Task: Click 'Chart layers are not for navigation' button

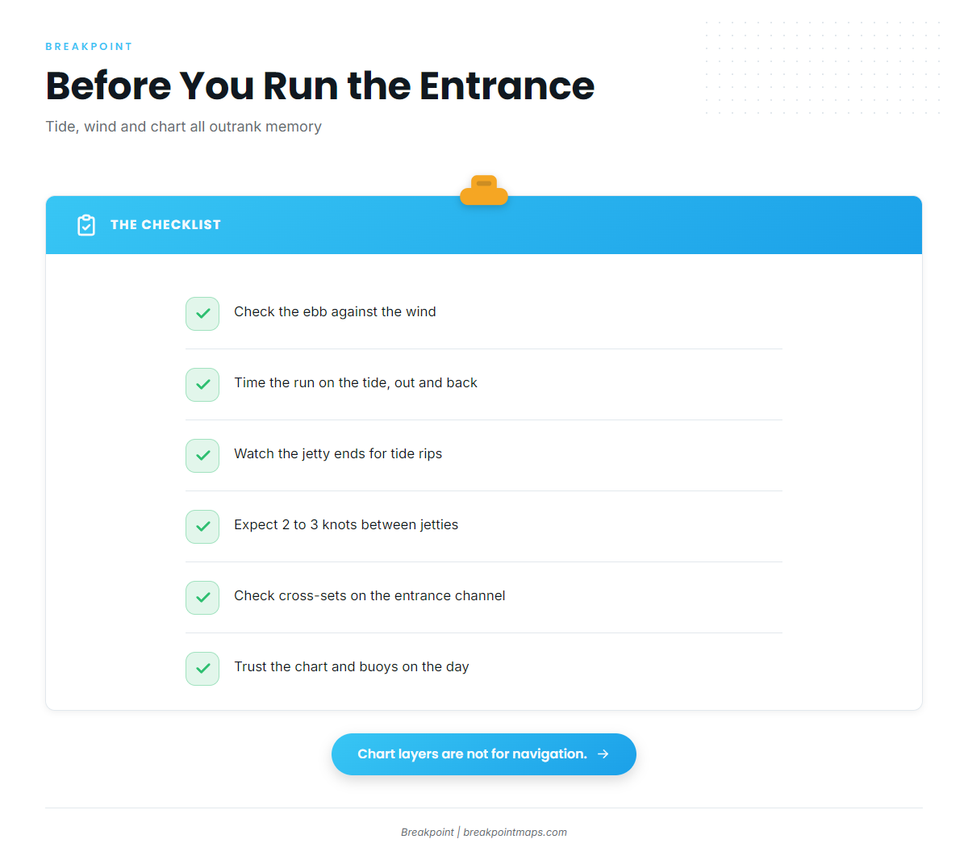Action: click(x=484, y=754)
